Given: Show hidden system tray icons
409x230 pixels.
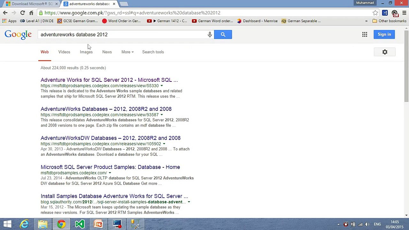Looking at the screenshot, I should (338, 224).
